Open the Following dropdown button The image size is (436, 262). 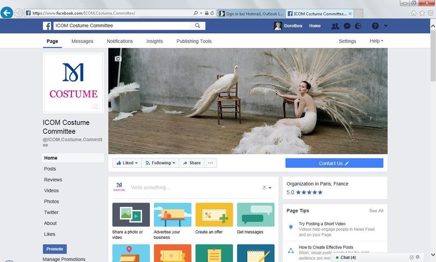pyautogui.click(x=161, y=163)
